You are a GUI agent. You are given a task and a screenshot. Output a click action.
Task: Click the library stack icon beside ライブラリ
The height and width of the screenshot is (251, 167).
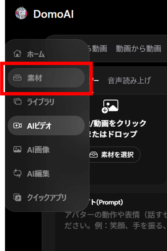pos(17,101)
